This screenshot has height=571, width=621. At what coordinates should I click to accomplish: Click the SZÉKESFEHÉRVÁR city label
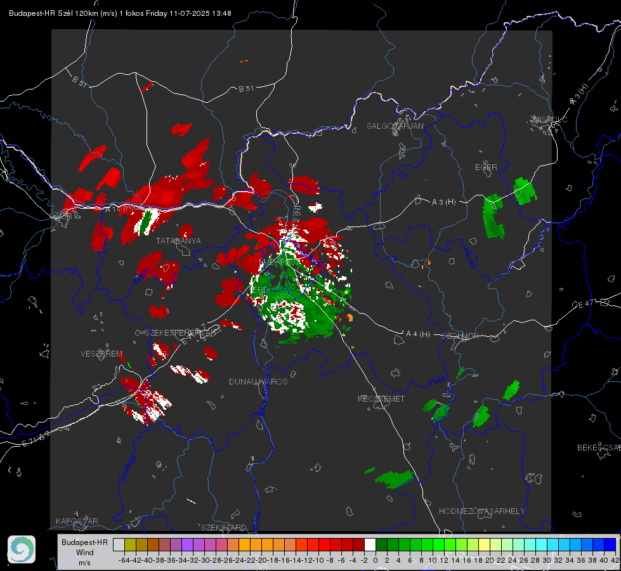coord(182,333)
